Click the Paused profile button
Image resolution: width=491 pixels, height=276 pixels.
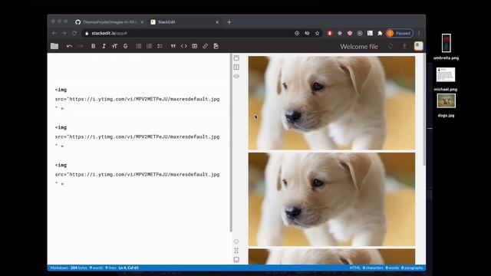[x=400, y=33]
